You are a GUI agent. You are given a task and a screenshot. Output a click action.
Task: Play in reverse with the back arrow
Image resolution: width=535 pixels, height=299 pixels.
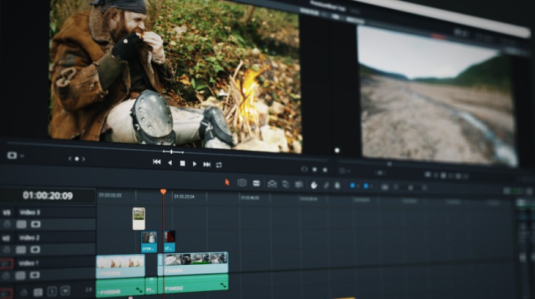[170, 163]
